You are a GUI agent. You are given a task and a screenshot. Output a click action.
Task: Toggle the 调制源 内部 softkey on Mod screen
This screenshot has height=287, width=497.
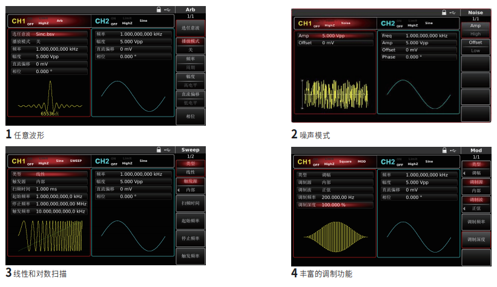(476, 186)
